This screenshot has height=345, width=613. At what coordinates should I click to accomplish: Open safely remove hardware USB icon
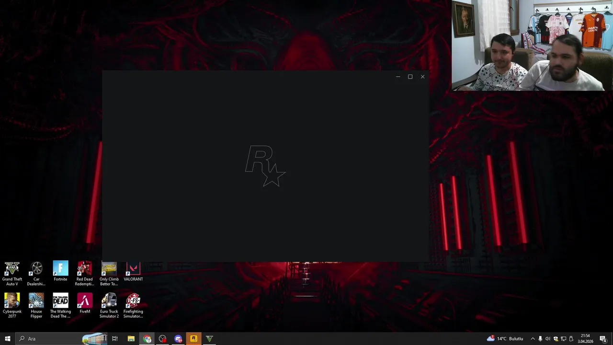[571, 339]
